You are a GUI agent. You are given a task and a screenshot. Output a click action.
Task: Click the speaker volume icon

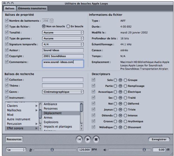[105, 150]
